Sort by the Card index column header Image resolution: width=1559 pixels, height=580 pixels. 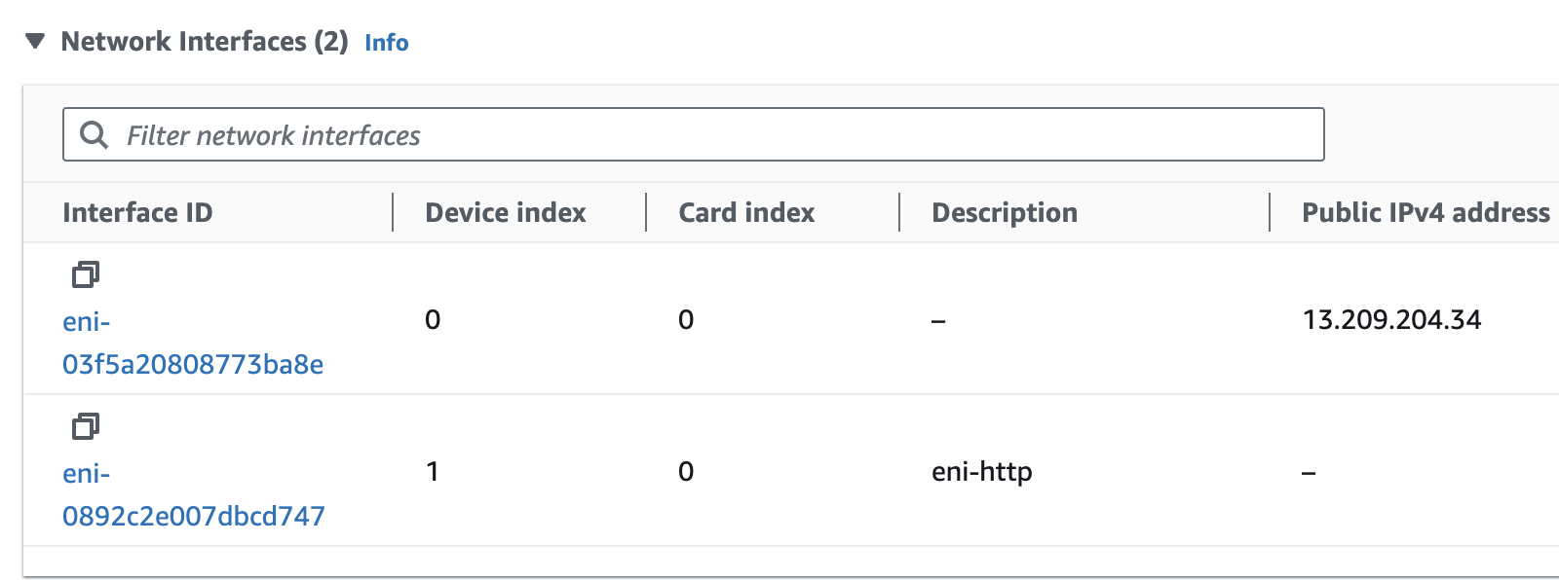pyautogui.click(x=746, y=212)
